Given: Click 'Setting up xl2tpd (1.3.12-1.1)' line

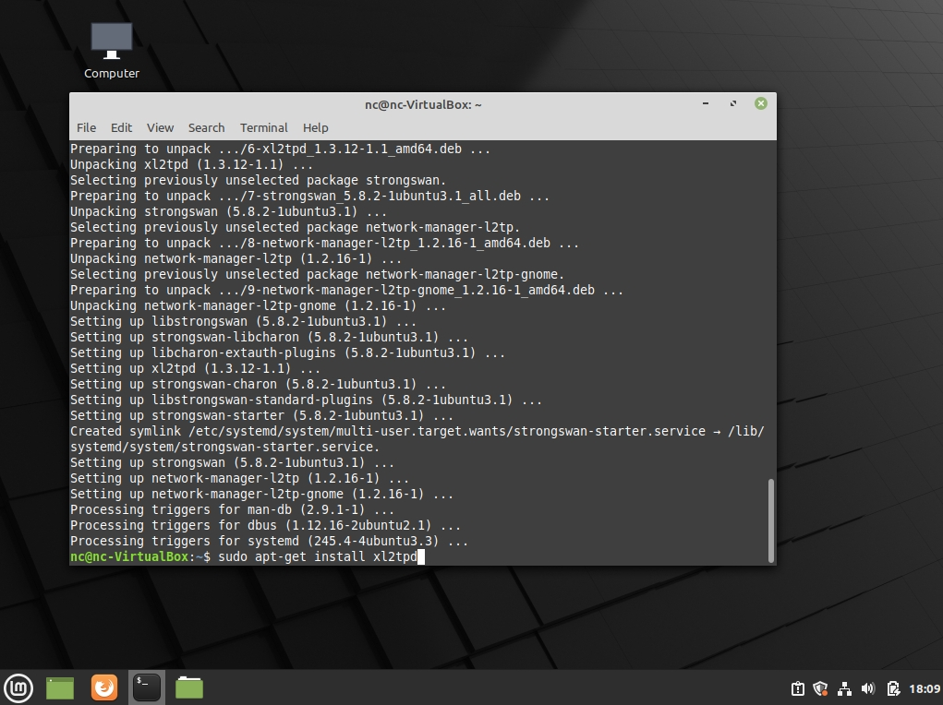Looking at the screenshot, I should pos(195,368).
